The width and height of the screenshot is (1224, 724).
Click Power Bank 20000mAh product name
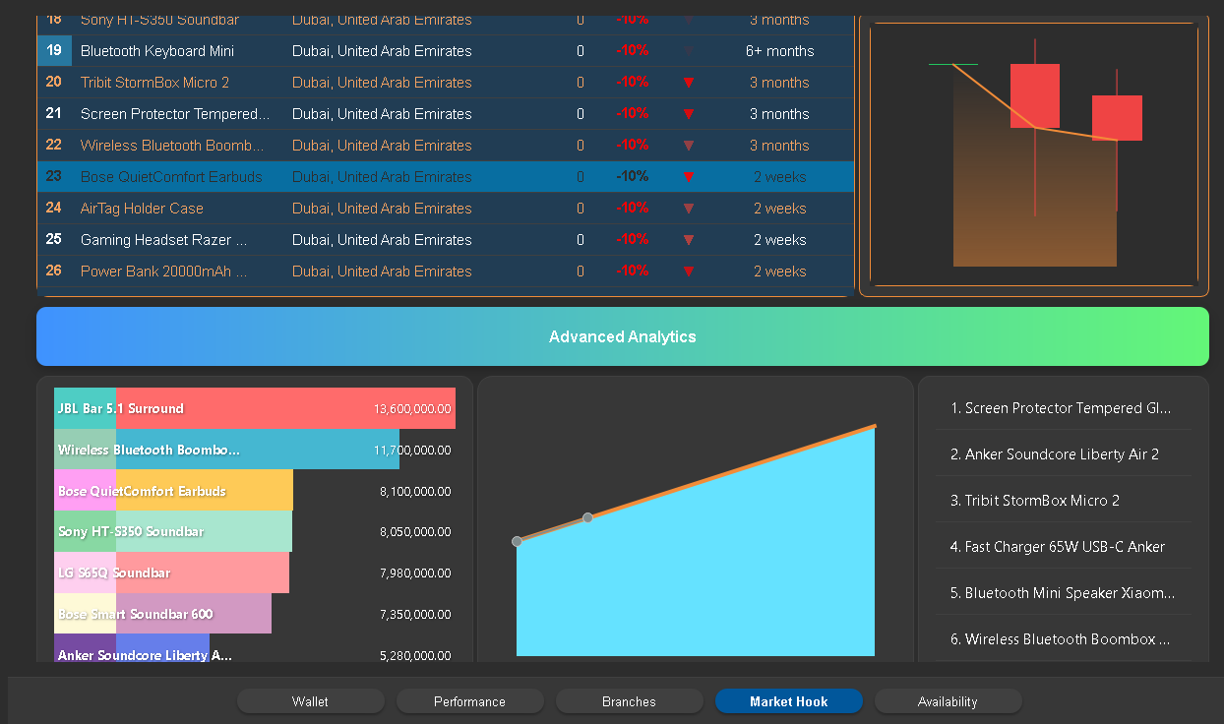click(x=164, y=271)
